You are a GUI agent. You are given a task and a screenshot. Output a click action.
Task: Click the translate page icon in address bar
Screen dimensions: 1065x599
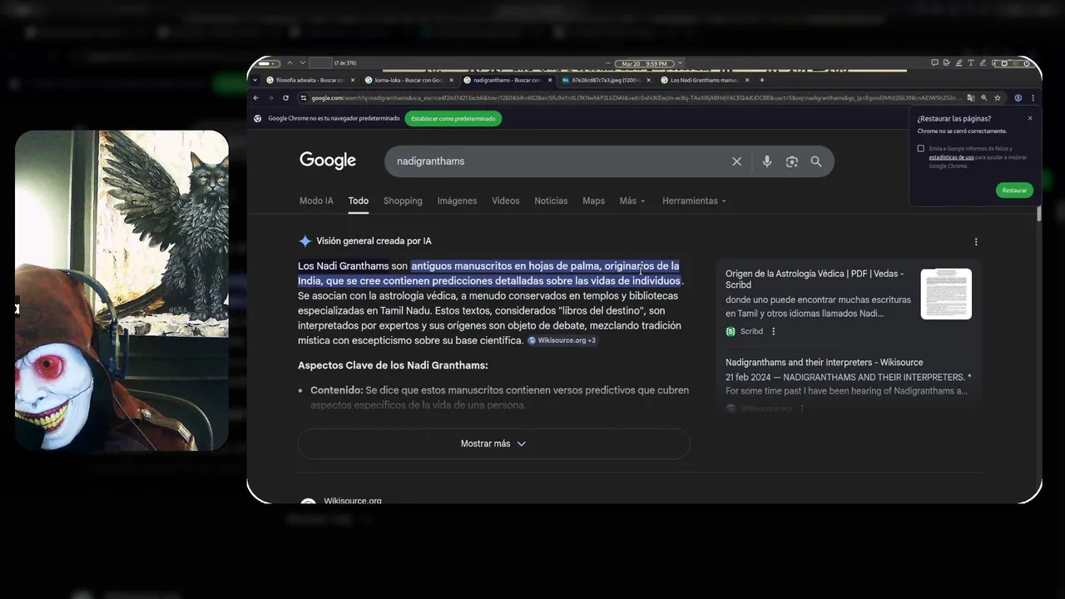pyautogui.click(x=971, y=97)
